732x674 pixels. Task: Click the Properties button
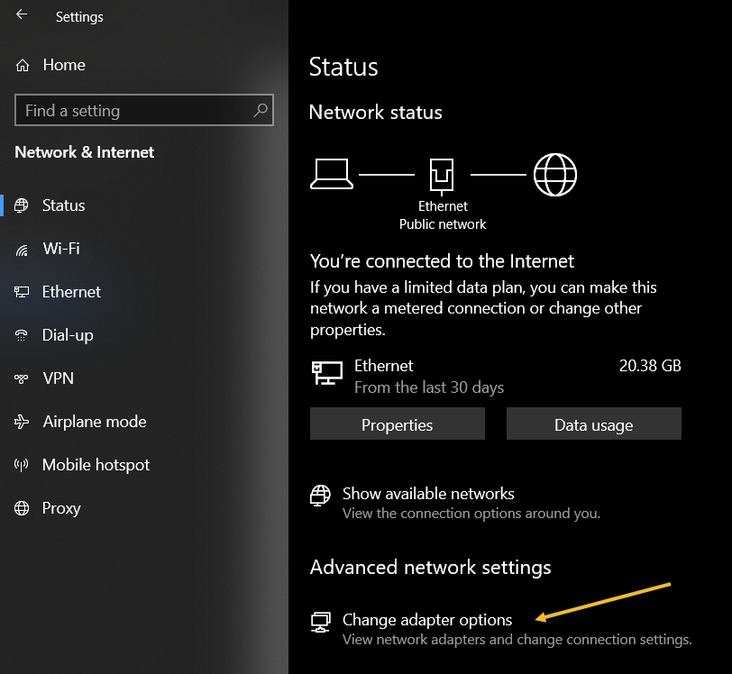coord(397,424)
